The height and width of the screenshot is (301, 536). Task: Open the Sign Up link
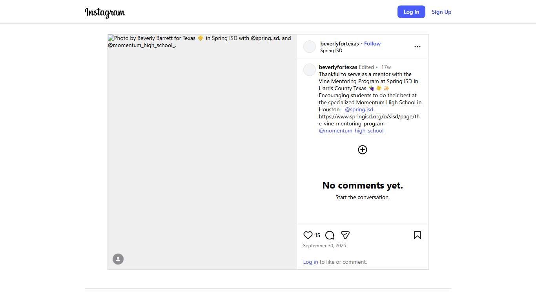[x=441, y=12]
